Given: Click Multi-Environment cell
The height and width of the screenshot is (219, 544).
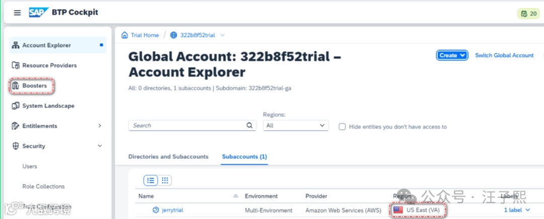Looking at the screenshot, I should coord(268,210).
